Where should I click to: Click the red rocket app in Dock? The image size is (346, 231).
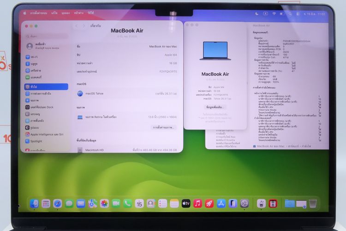coord(209,204)
